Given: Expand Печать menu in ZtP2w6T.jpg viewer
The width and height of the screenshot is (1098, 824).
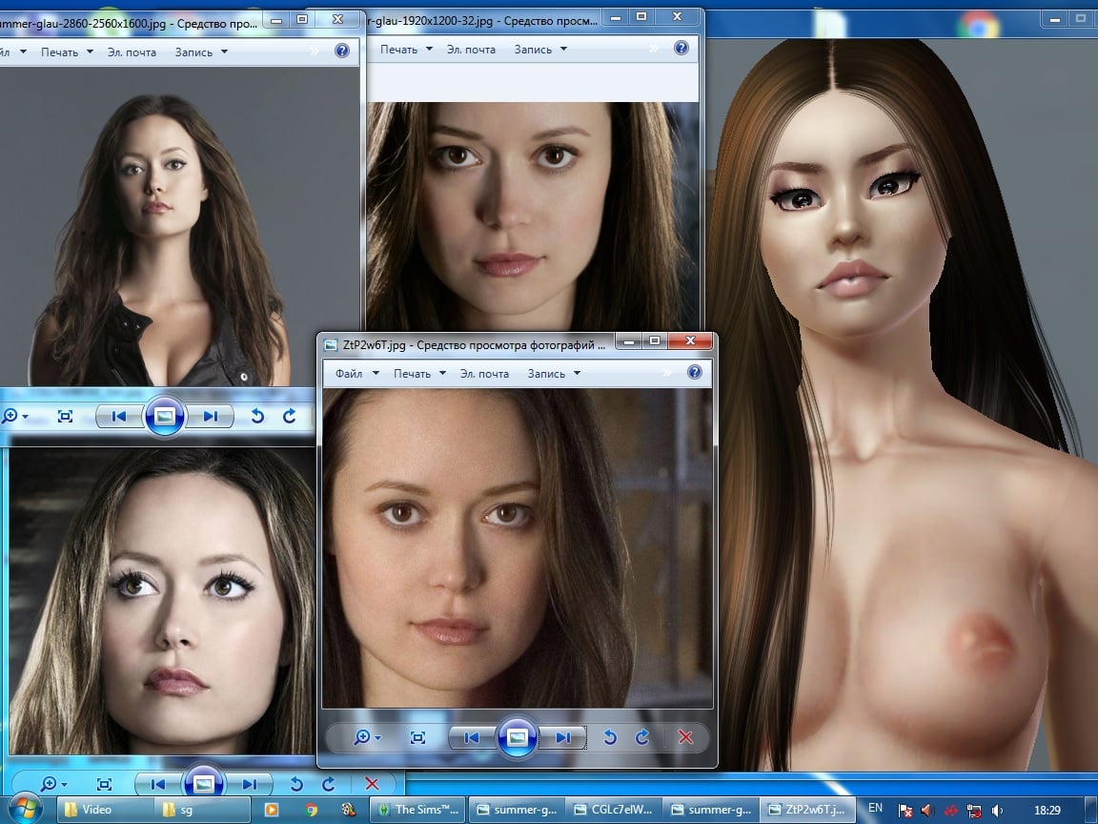Looking at the screenshot, I should coord(419,373).
